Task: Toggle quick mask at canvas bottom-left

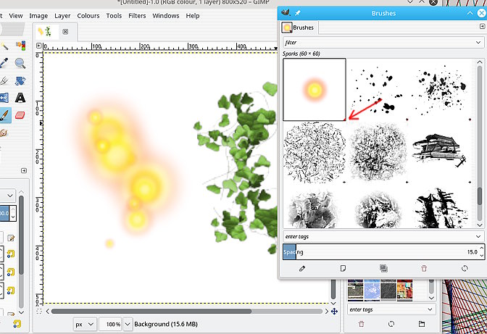Action: click(38, 311)
